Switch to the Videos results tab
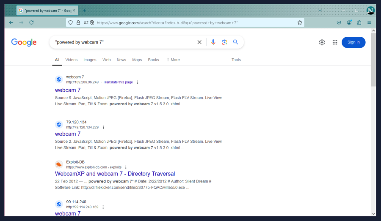 point(71,60)
